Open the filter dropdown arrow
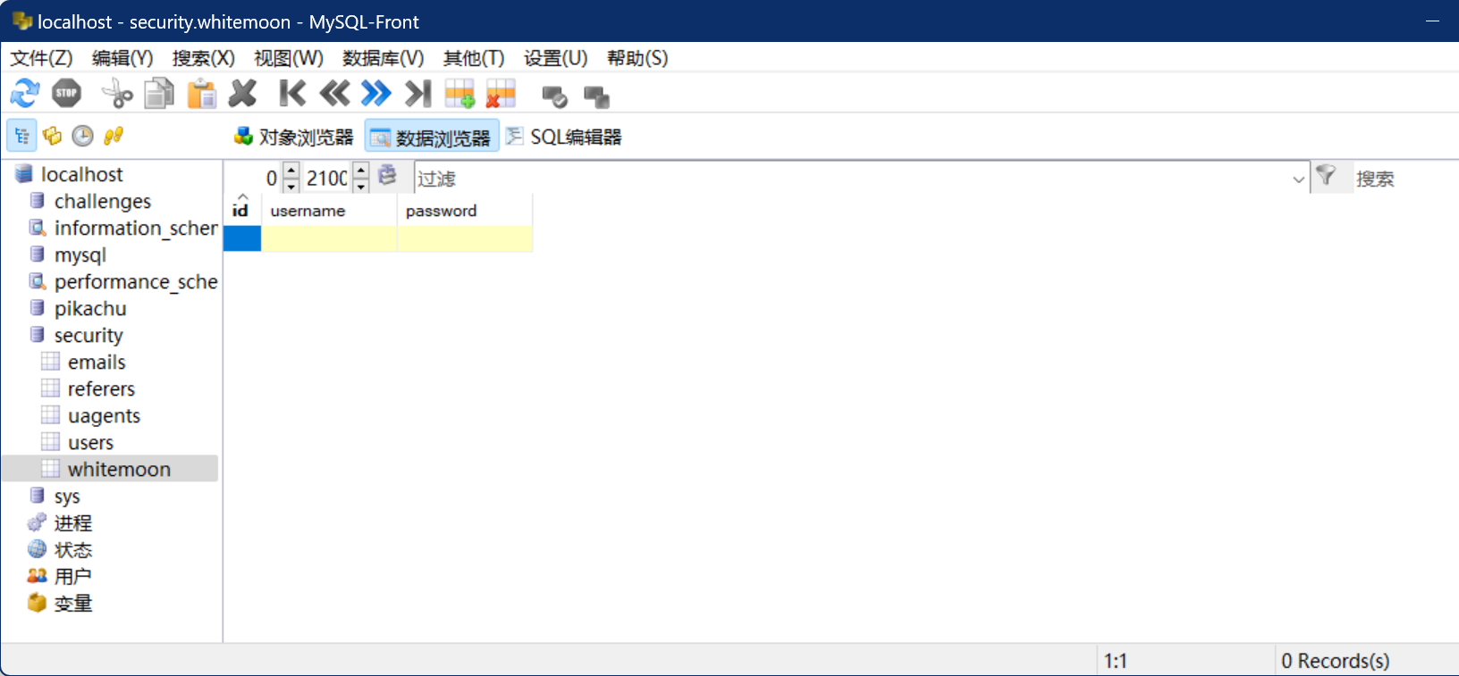Screen dimensions: 1459x676 [x=1298, y=179]
